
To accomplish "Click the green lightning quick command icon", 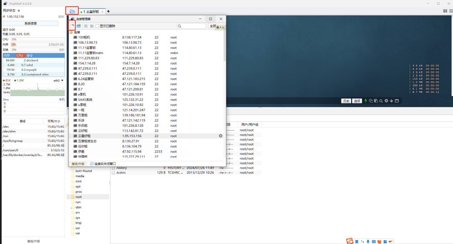I will tap(365, 101).
